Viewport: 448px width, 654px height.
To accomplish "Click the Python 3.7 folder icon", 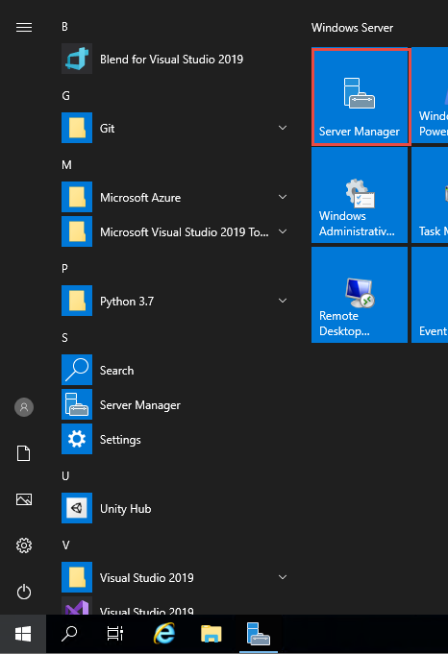I will pyautogui.click(x=77, y=301).
